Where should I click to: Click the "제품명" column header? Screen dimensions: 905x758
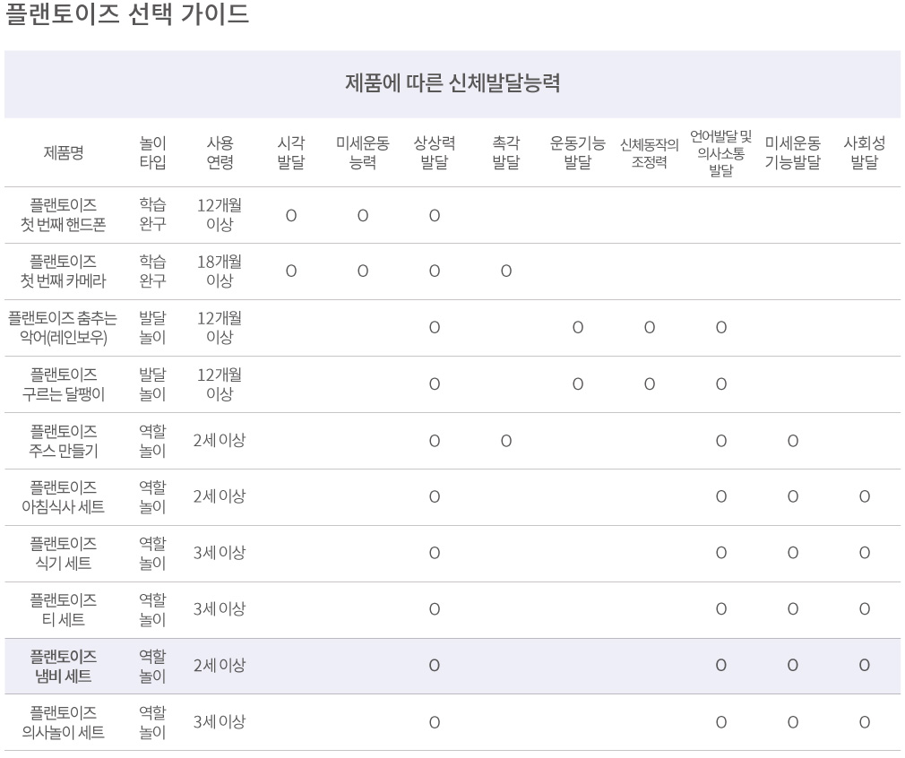(64, 152)
